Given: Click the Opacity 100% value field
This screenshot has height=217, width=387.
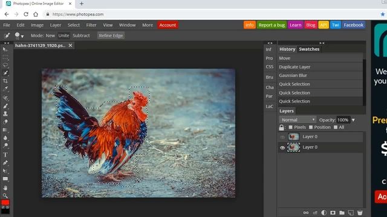Looking at the screenshot, I should click(343, 120).
